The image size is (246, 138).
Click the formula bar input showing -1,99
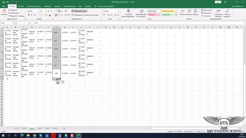tap(138, 23)
